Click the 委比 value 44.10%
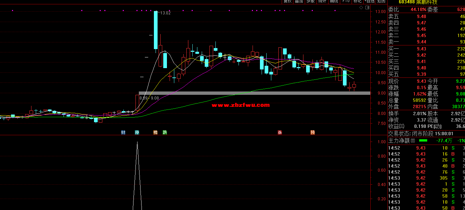Screen dimensions: 465x210 418,10
